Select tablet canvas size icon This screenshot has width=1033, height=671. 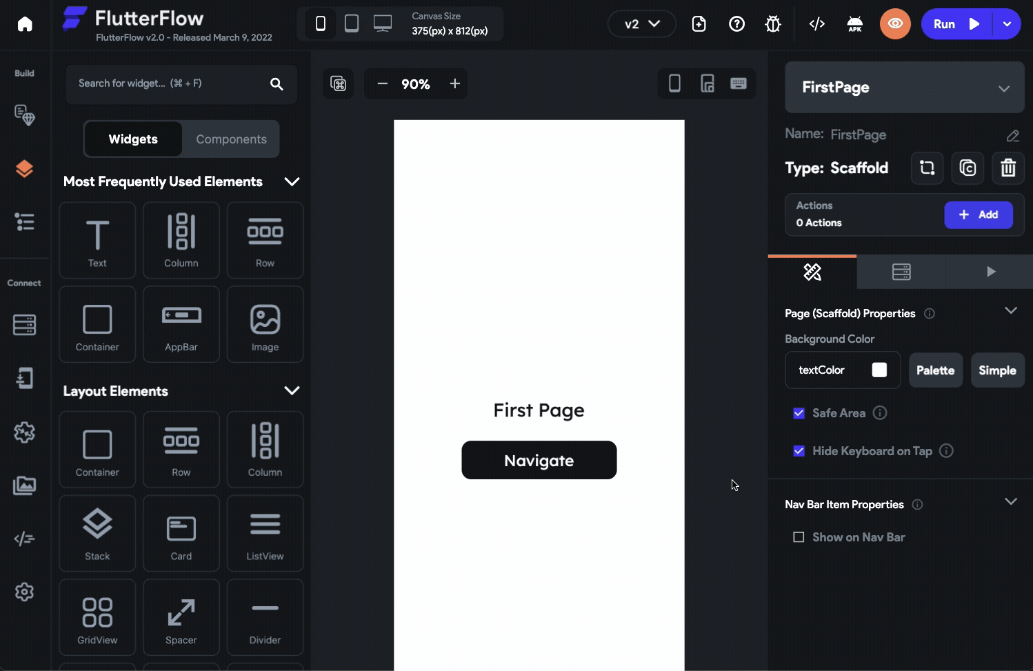click(352, 24)
